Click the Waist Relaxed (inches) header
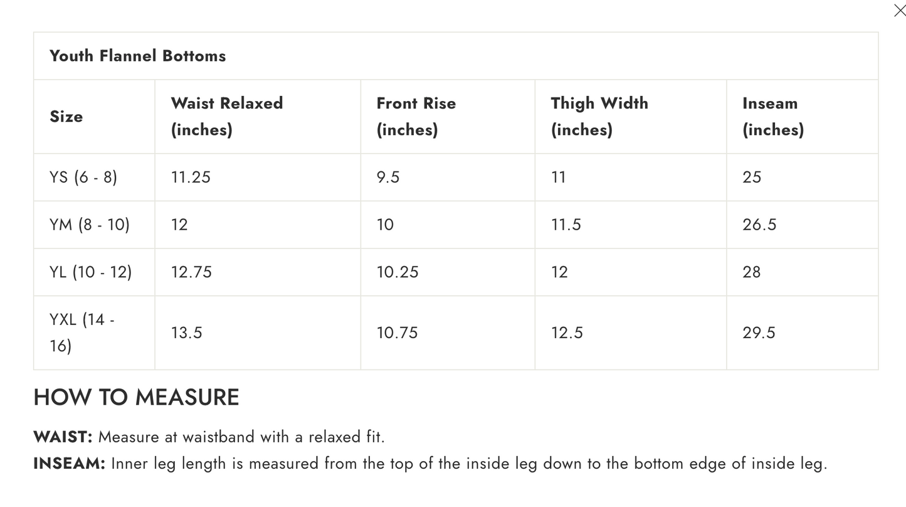The width and height of the screenshot is (906, 507). pos(227,117)
